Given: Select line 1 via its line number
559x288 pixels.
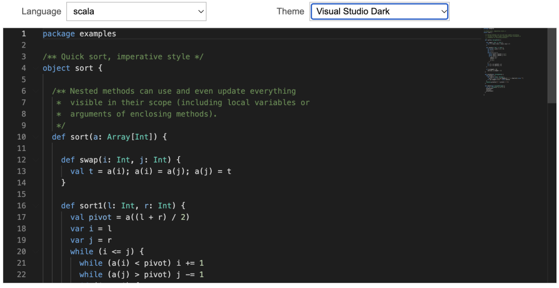Looking at the screenshot, I should (x=23, y=34).
